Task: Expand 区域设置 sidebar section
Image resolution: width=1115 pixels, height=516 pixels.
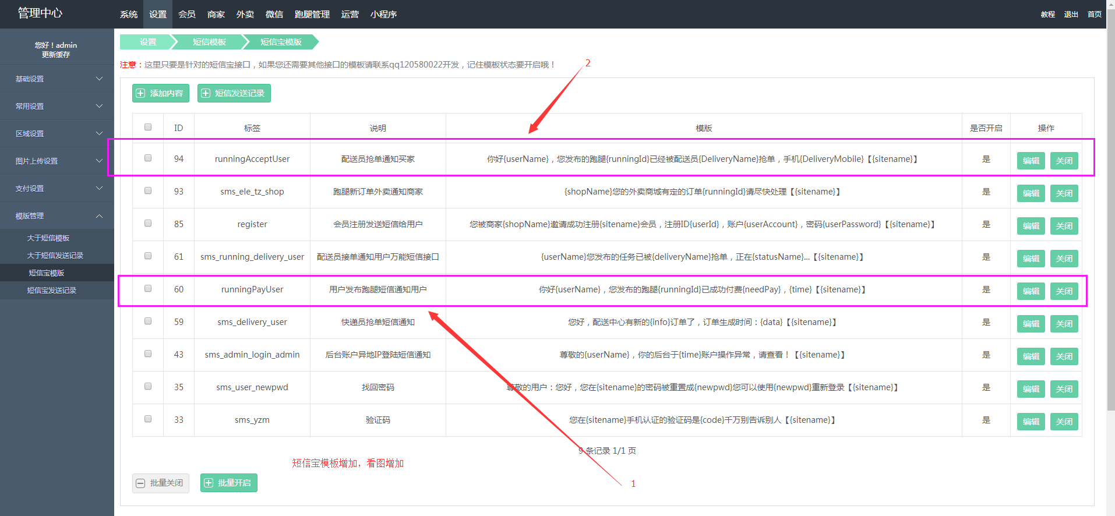Action: click(x=57, y=133)
